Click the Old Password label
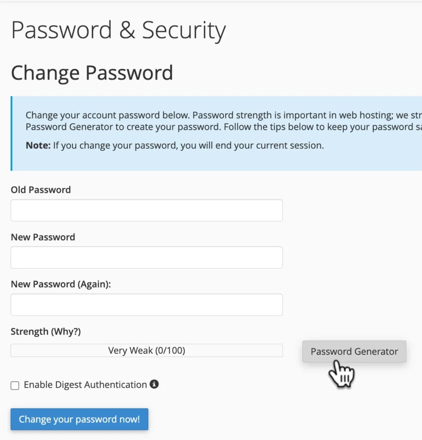Screen dimensions: 422x440 pos(40,189)
